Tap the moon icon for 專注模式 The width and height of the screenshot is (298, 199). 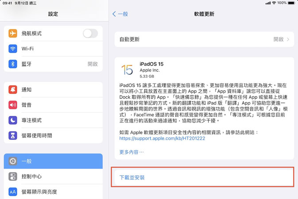[13, 120]
